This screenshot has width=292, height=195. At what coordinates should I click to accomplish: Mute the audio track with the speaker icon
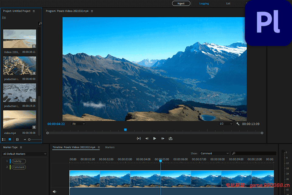(55, 191)
